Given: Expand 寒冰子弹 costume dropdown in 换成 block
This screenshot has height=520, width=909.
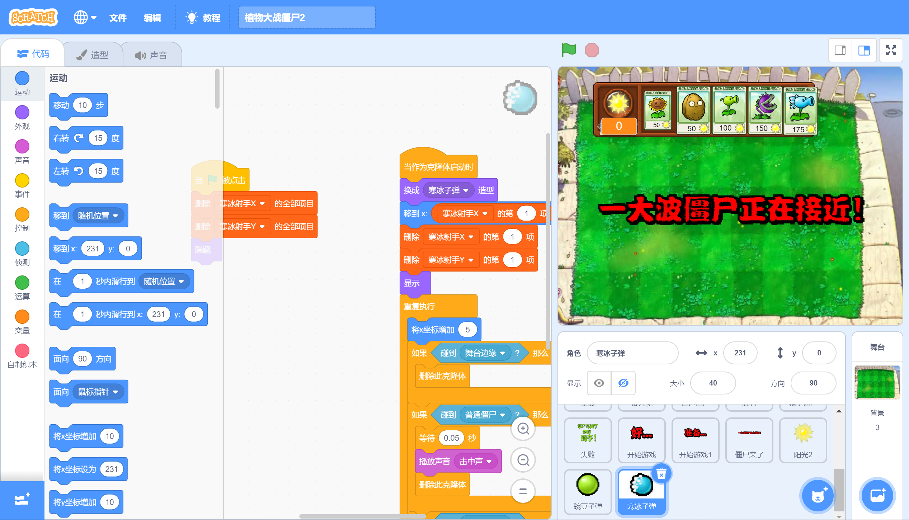Looking at the screenshot, I should 448,190.
